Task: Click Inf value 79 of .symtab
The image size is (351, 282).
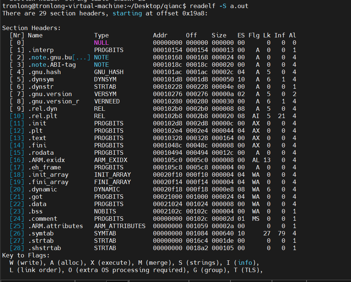Action: pos(282,233)
